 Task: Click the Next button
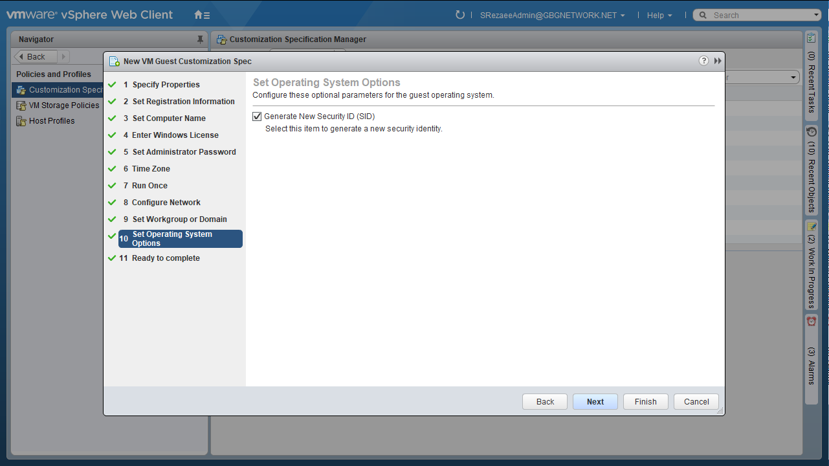pos(595,402)
